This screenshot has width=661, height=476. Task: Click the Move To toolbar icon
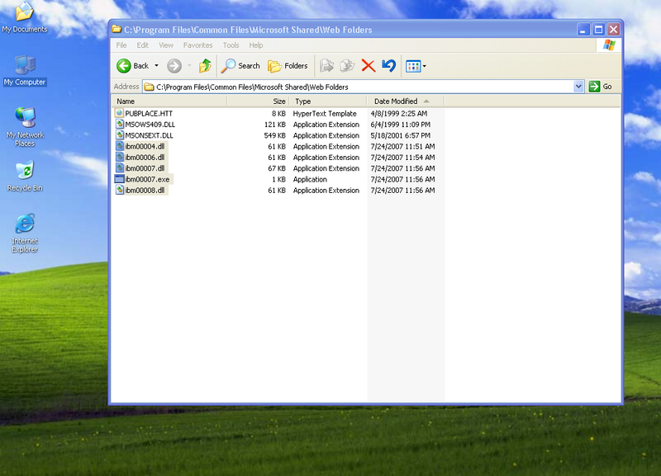pos(326,66)
